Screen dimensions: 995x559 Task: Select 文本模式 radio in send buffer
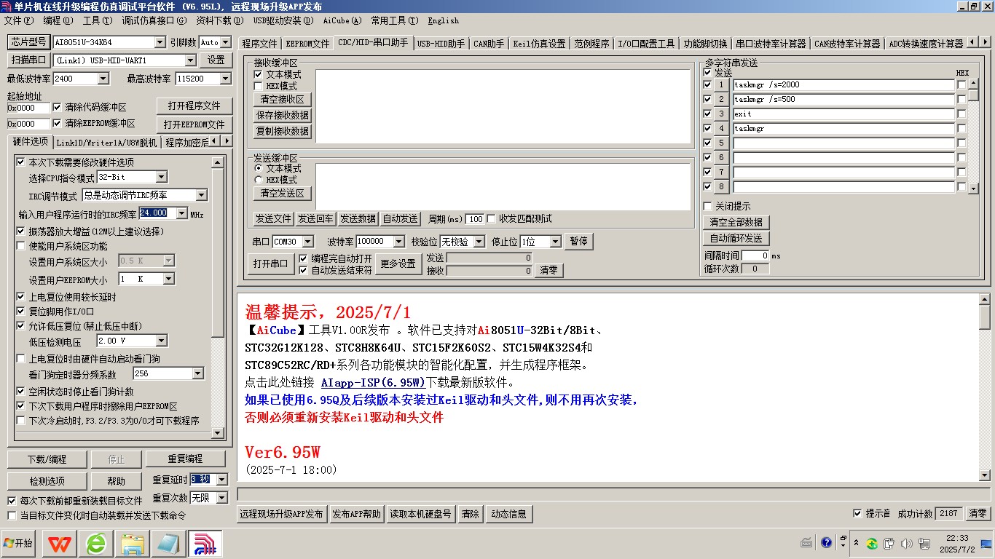(258, 168)
